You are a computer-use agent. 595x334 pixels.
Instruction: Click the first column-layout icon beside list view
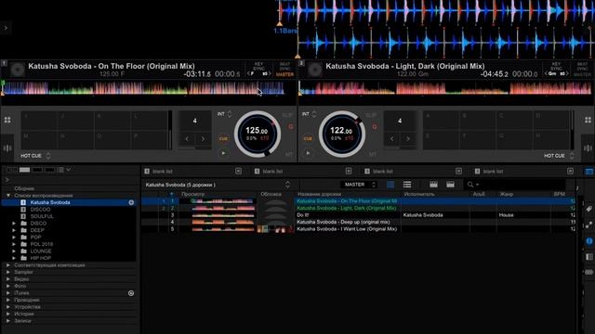click(x=433, y=185)
